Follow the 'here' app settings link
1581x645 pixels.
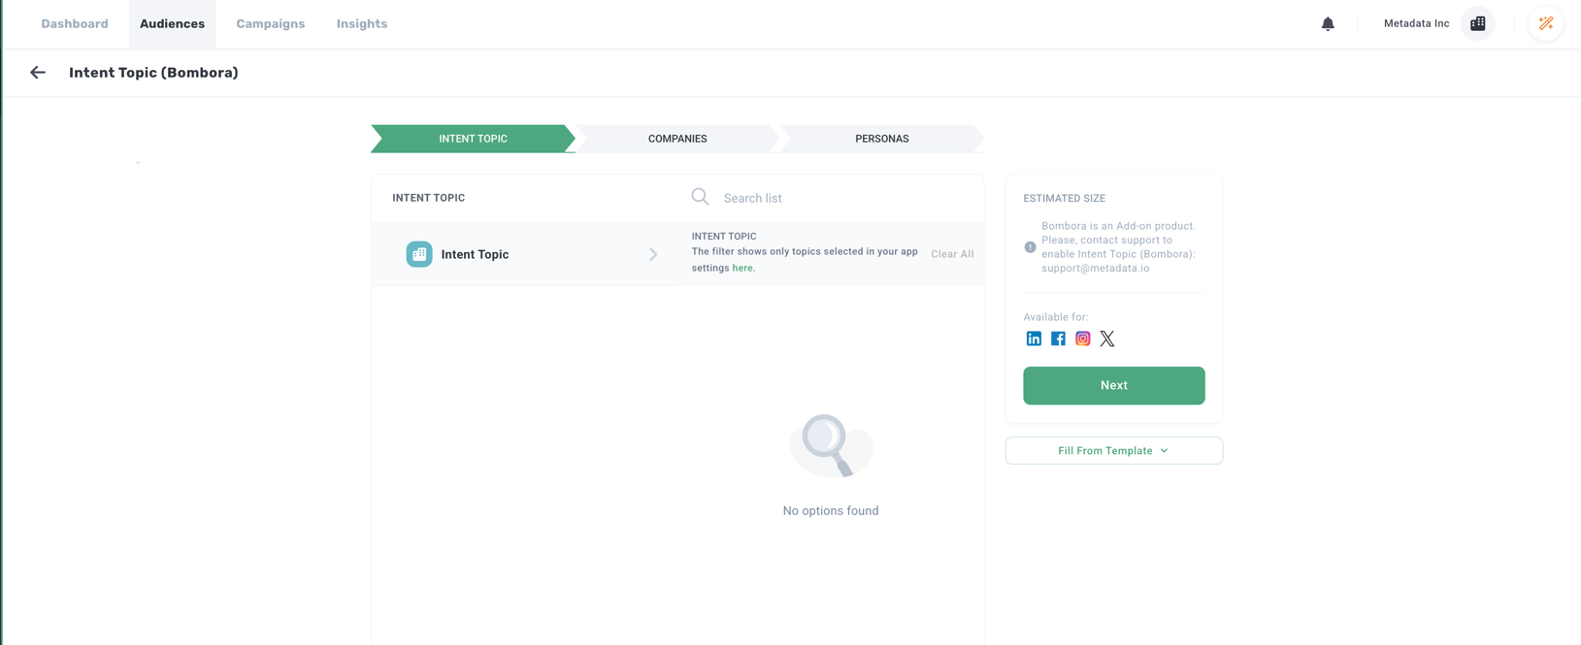pos(742,268)
